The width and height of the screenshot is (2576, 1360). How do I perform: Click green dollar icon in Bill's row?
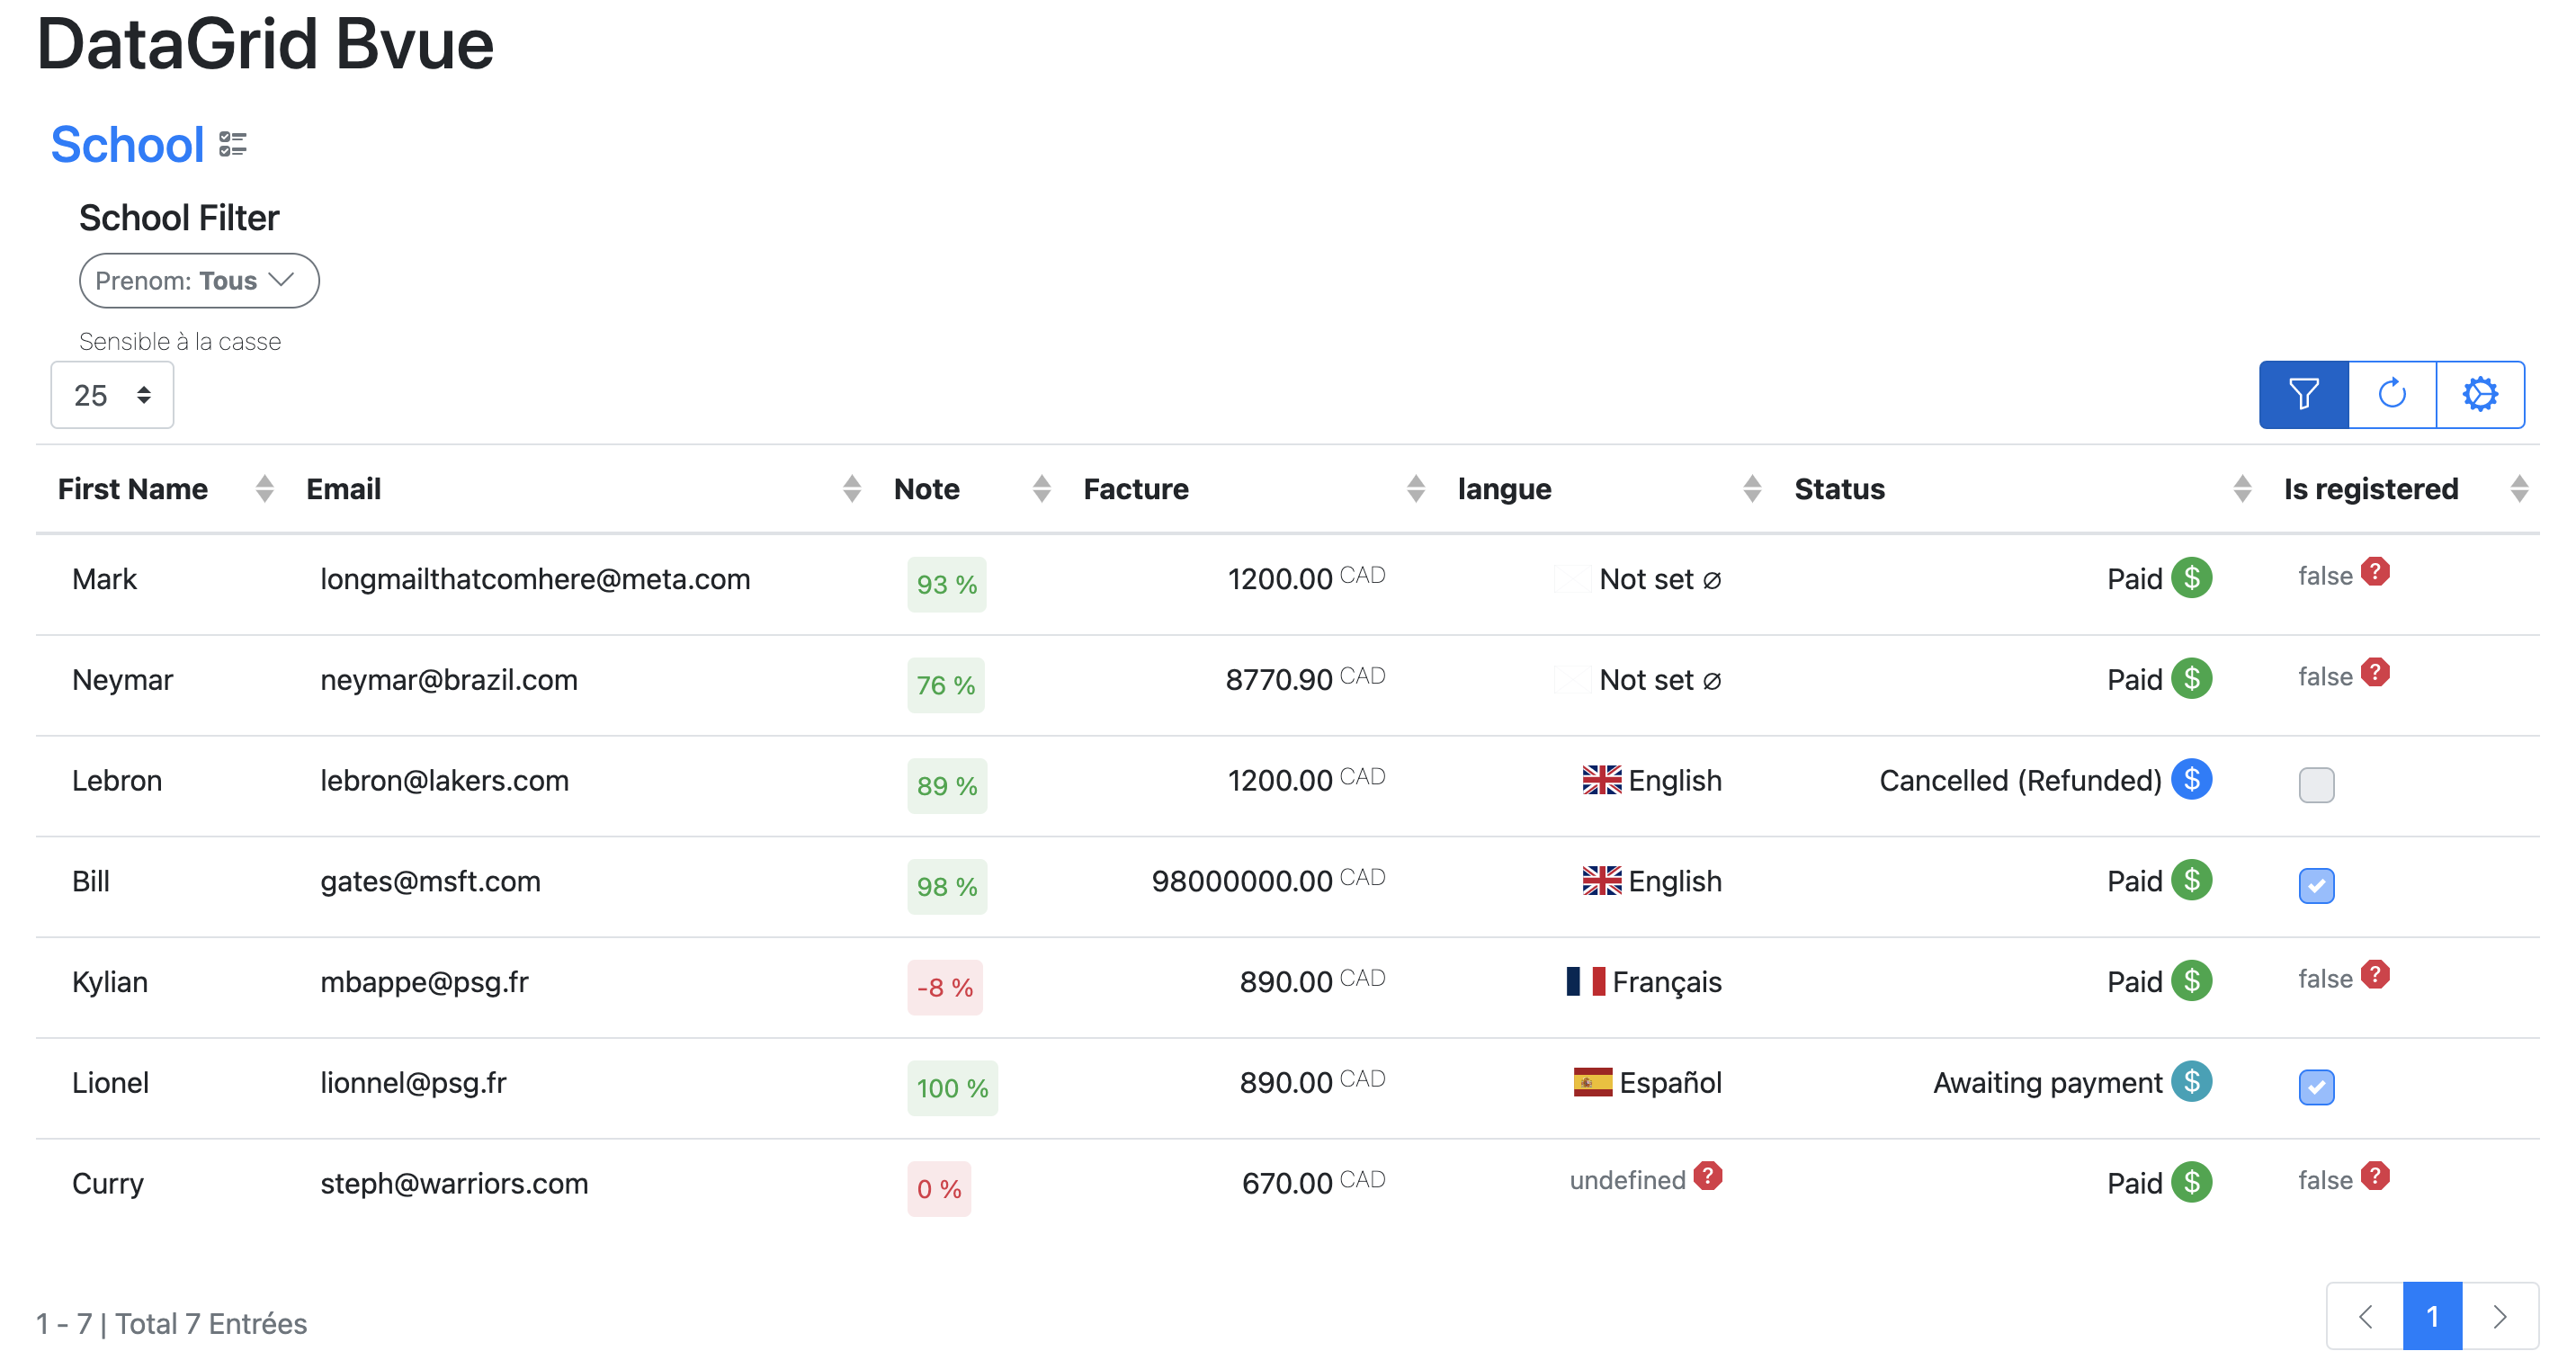[2190, 880]
